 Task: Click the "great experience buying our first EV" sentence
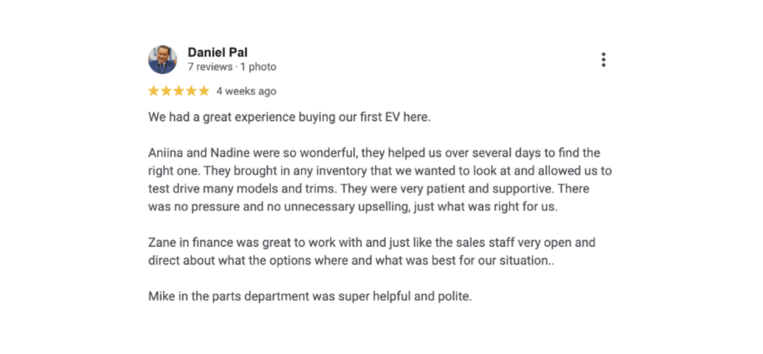tap(289, 117)
